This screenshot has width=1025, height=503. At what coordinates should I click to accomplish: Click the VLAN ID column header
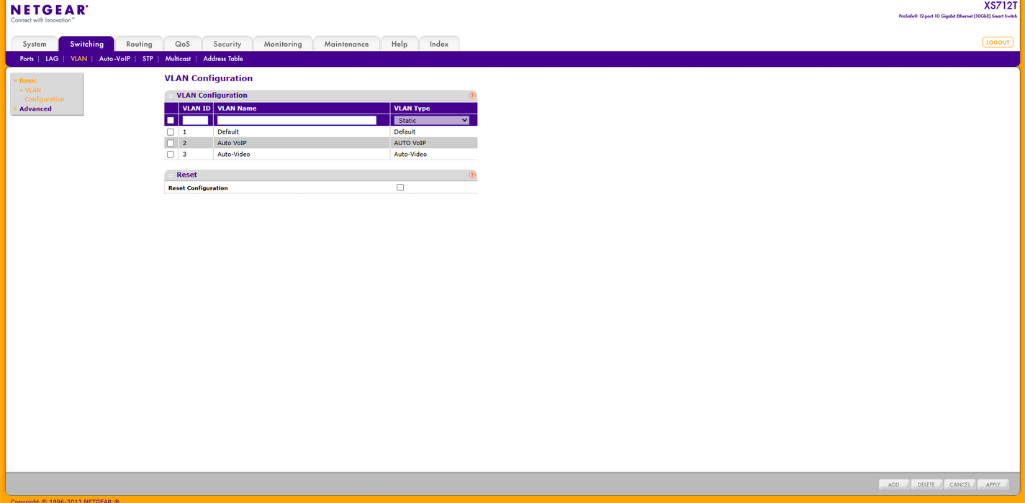pos(196,109)
